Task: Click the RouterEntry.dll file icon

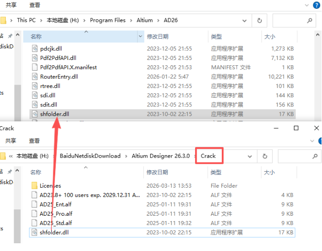Action: pyautogui.click(x=34, y=76)
